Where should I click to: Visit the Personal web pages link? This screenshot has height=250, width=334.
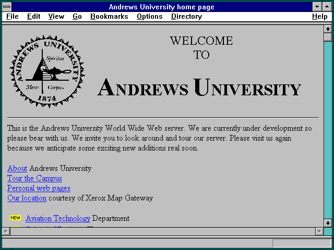(x=39, y=188)
